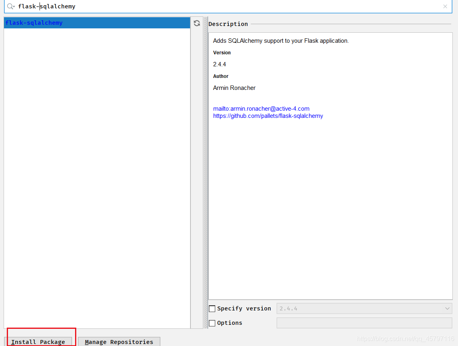Uncheck Specify version to use latest release

click(x=212, y=308)
